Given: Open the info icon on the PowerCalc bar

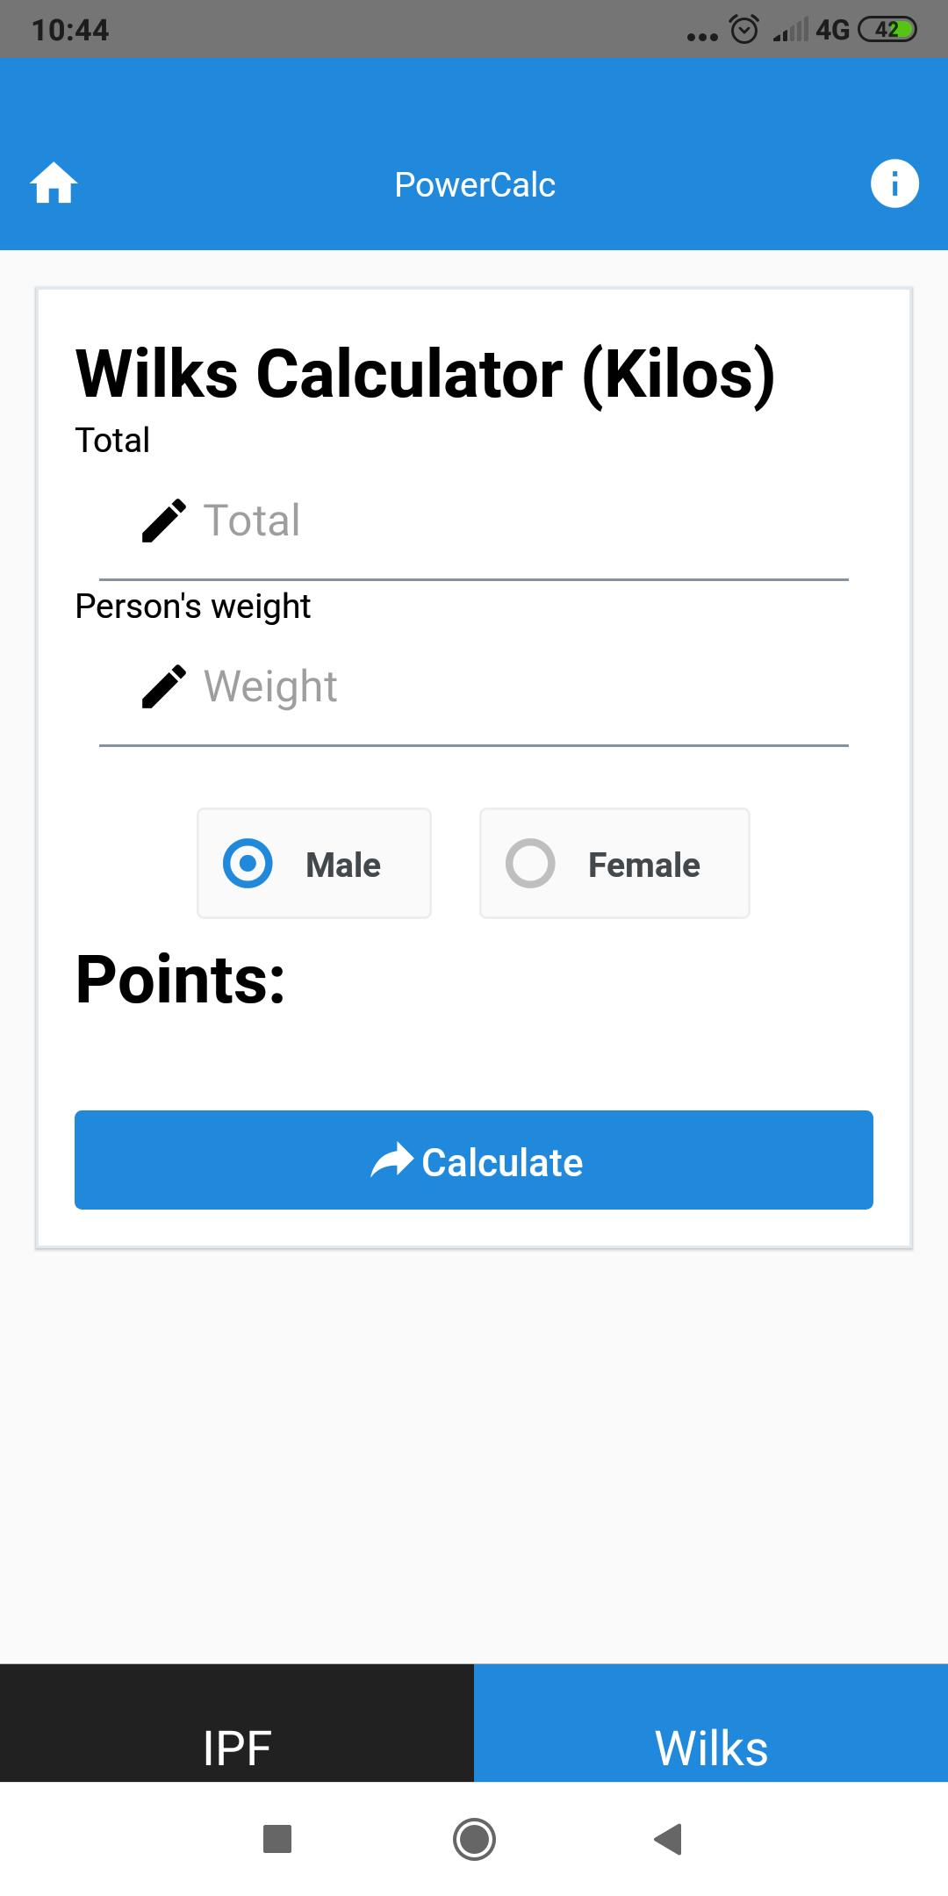Looking at the screenshot, I should [x=894, y=183].
